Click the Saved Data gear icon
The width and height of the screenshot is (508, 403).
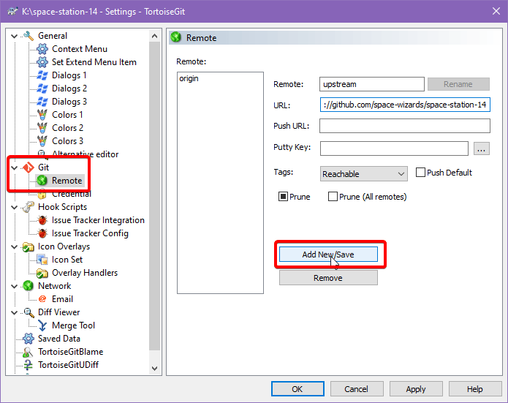(x=29, y=339)
